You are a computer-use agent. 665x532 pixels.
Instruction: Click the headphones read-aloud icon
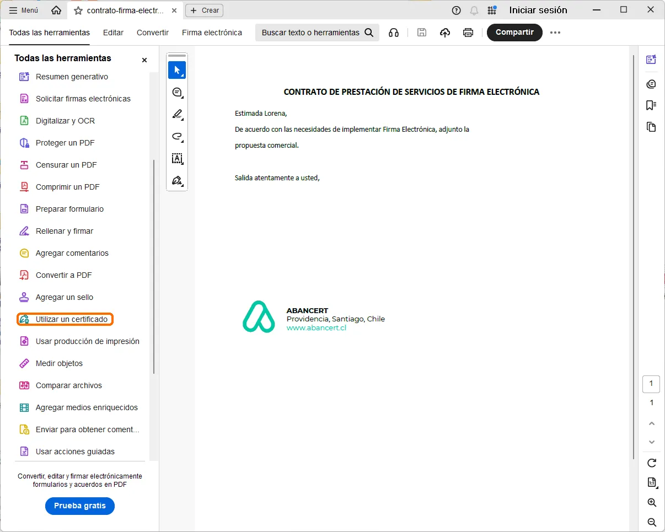(x=394, y=33)
